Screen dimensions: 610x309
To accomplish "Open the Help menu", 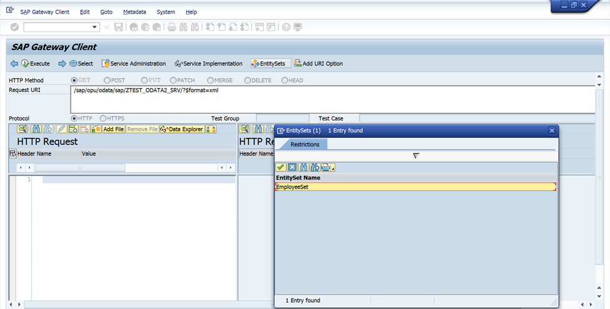I will 191,12.
